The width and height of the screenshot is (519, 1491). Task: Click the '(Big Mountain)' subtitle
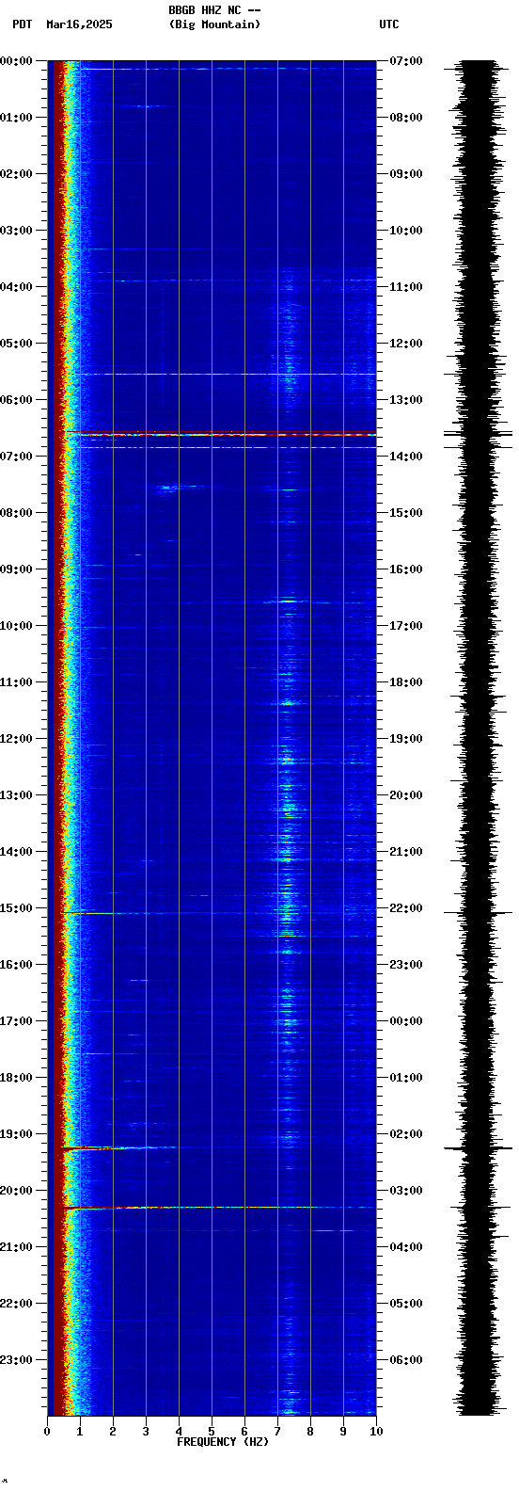pos(214,24)
